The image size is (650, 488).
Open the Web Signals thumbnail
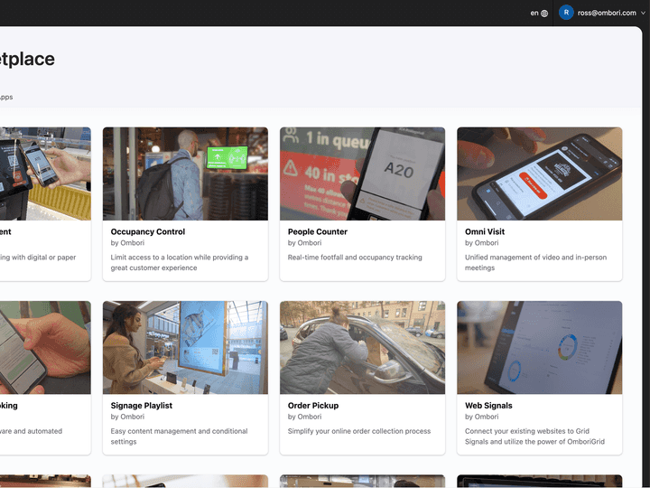pos(539,347)
